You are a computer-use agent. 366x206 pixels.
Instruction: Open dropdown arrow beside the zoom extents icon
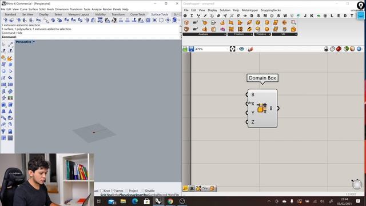237,49
